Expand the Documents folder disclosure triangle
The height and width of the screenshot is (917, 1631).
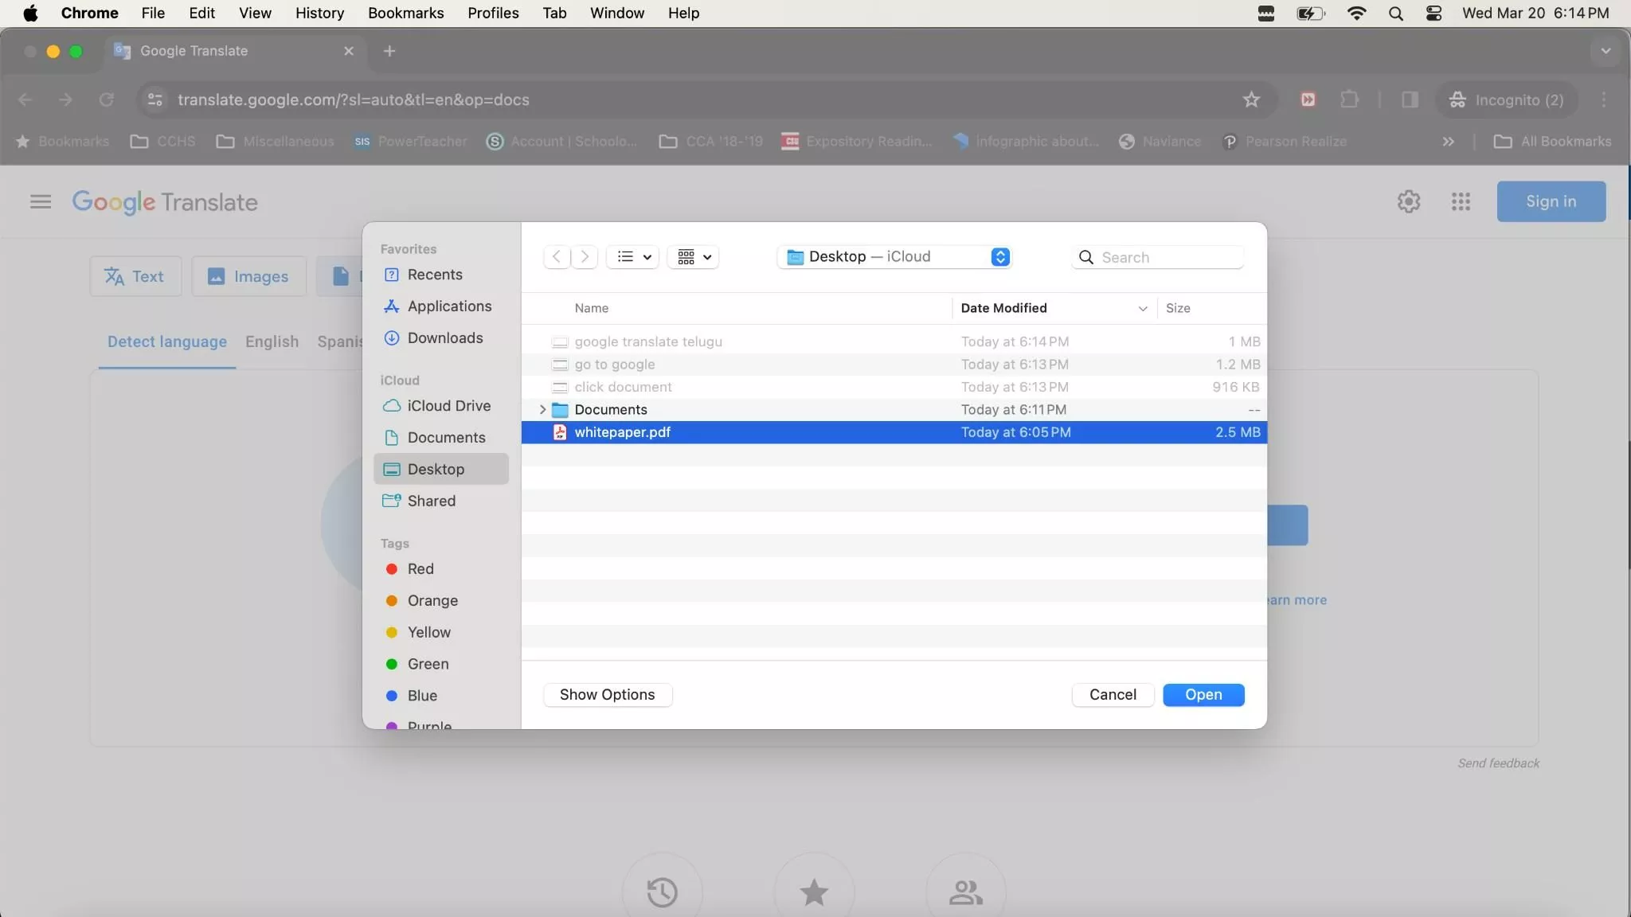[542, 409]
